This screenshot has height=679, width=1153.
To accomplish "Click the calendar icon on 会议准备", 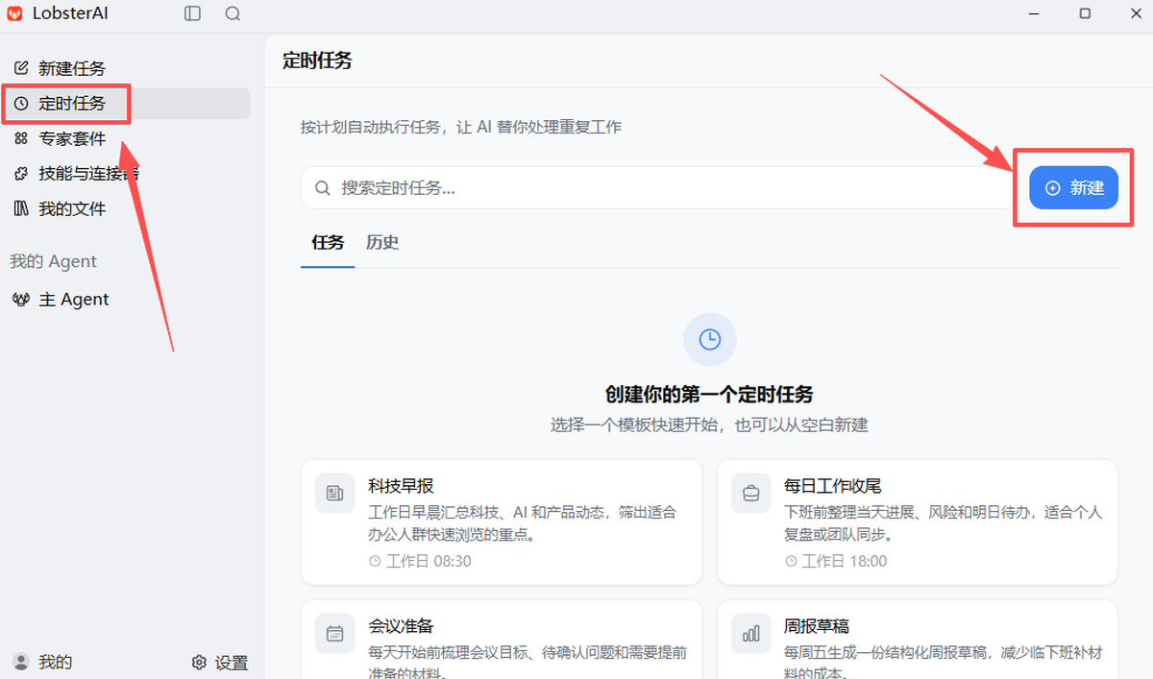I will [x=335, y=633].
